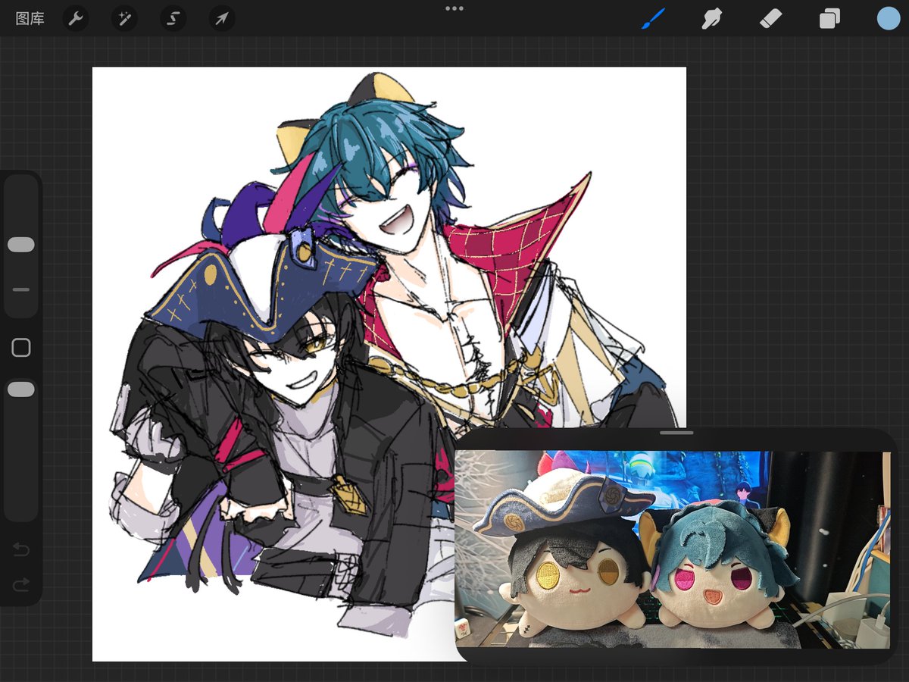
Task: Select the Smudge finger tool
Action: point(712,18)
